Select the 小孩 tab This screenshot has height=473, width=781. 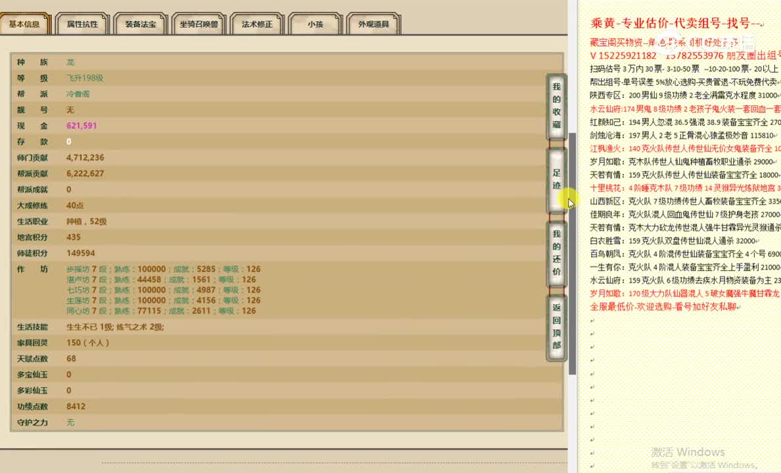click(316, 24)
